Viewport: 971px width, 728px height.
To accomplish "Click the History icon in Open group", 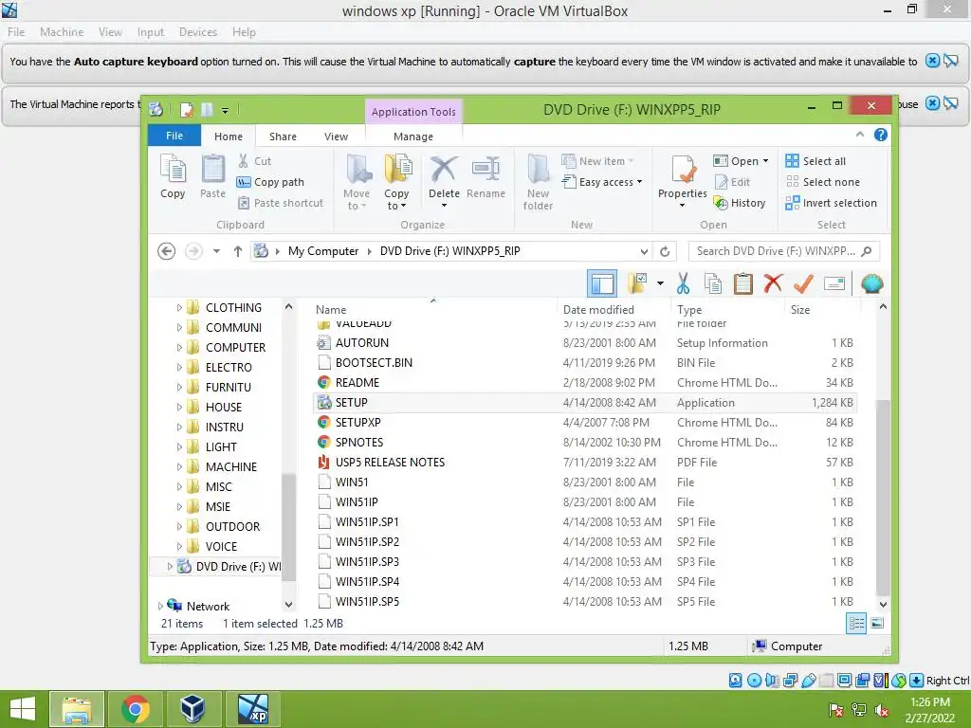I will point(740,203).
